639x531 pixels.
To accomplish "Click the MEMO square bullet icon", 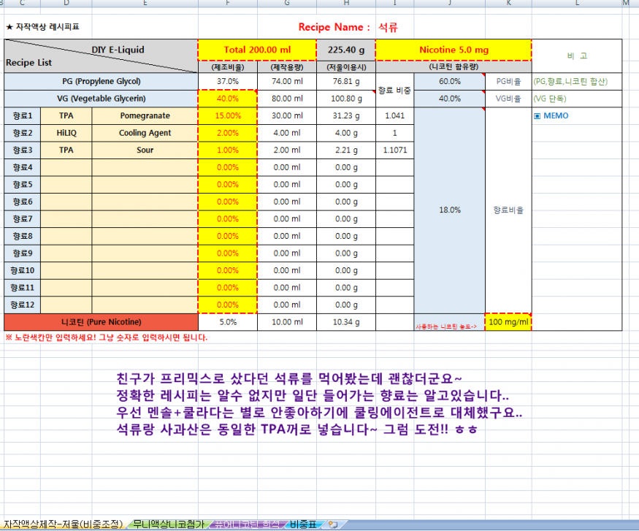I will pos(537,116).
